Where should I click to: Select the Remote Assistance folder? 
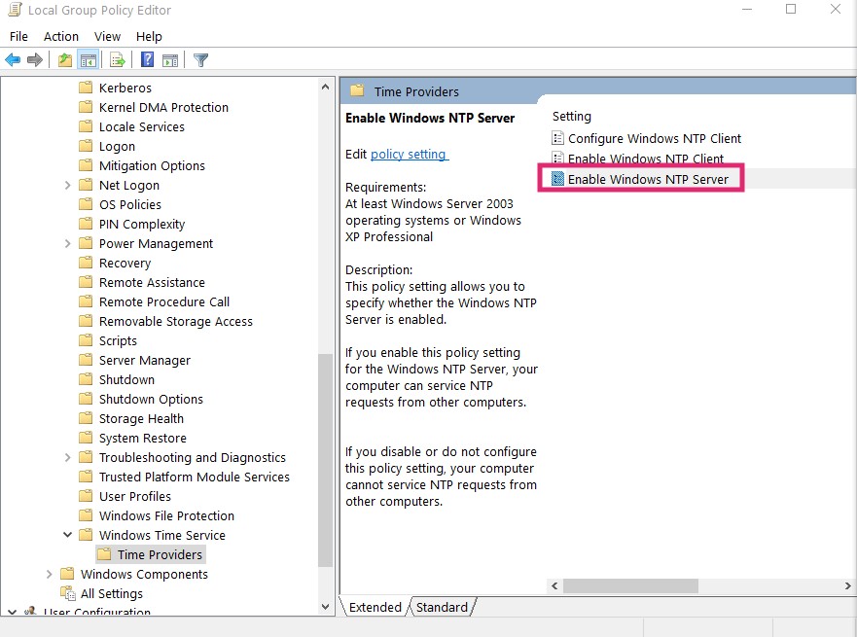[x=152, y=282]
